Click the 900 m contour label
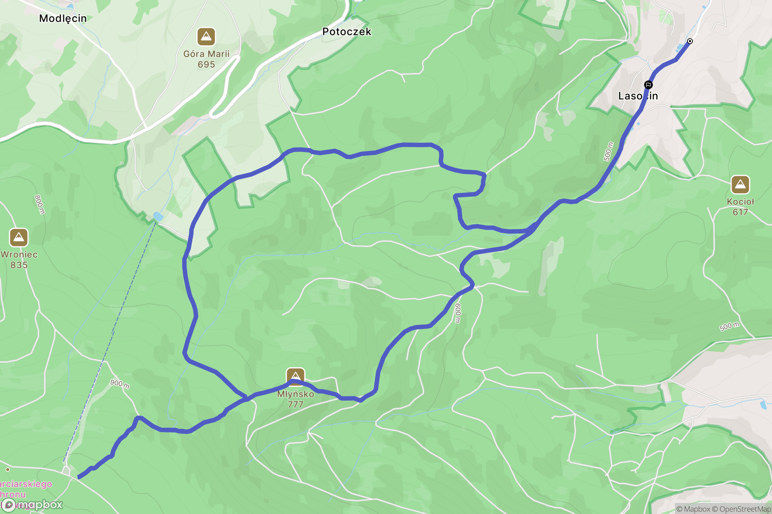Image resolution: width=772 pixels, height=514 pixels. [120, 384]
